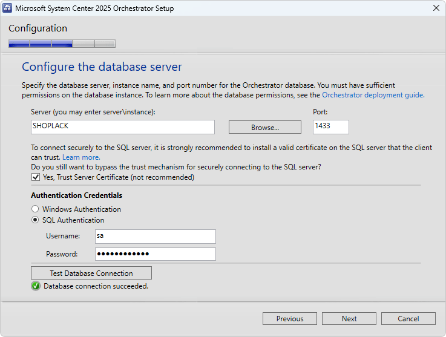Image resolution: width=446 pixels, height=337 pixels.
Task: Cancel the setup wizard
Action: [x=408, y=318]
